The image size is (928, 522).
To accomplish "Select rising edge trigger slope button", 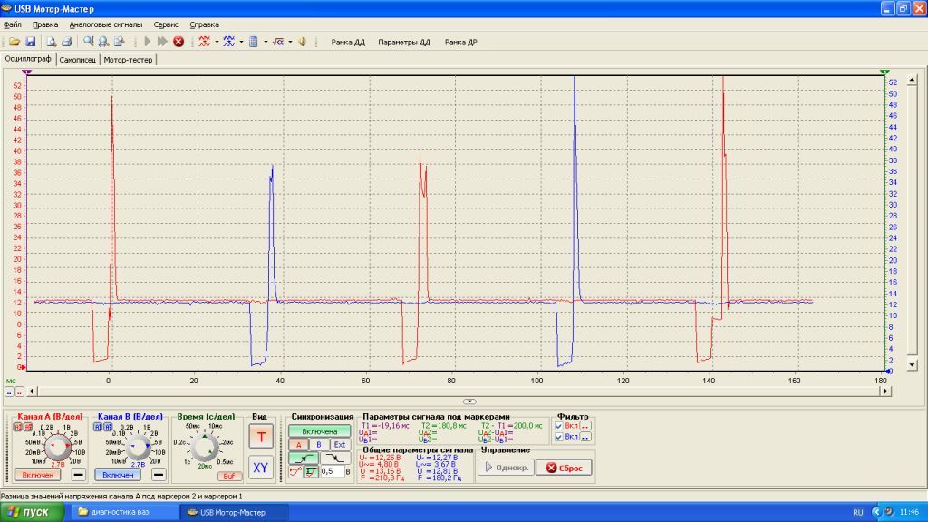I will pos(303,458).
